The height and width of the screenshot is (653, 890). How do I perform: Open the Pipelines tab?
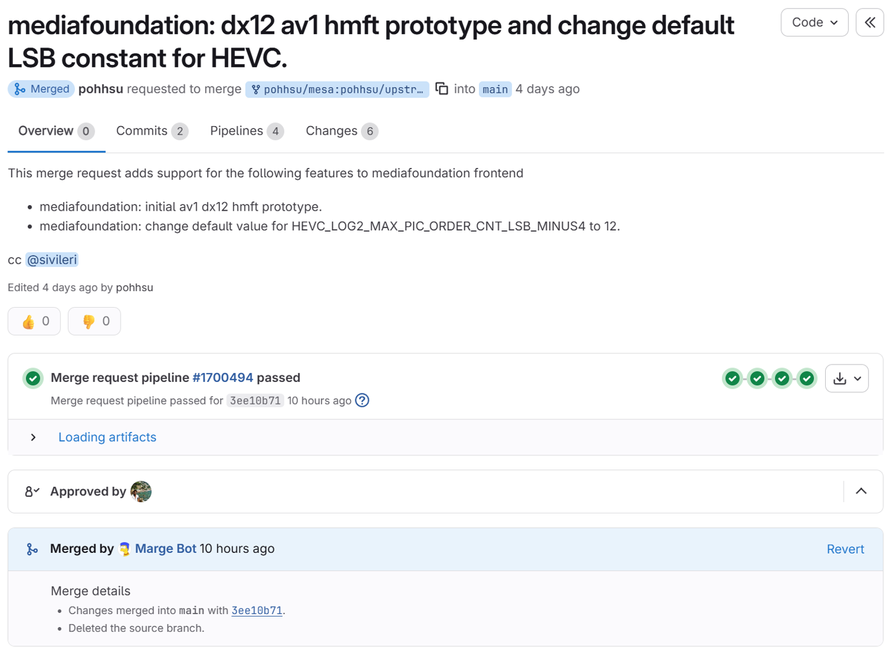[247, 131]
